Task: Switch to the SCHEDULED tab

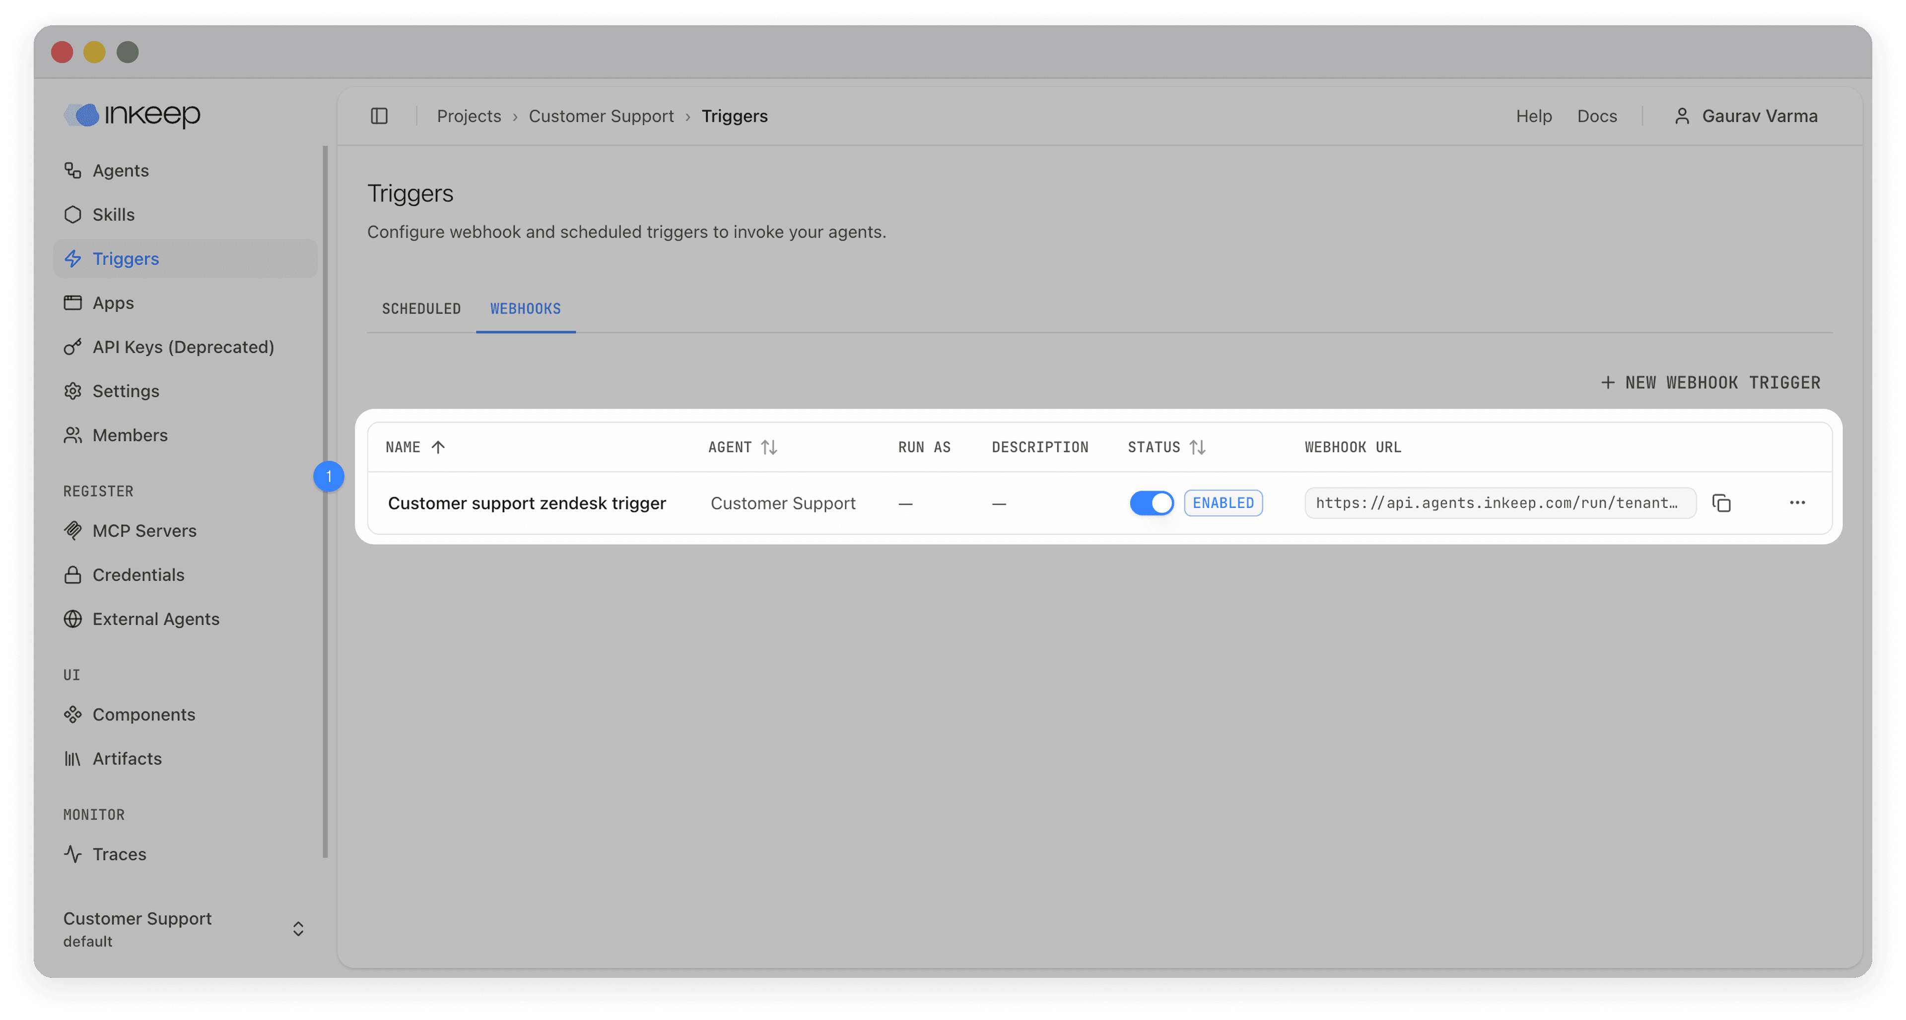Action: click(x=421, y=309)
